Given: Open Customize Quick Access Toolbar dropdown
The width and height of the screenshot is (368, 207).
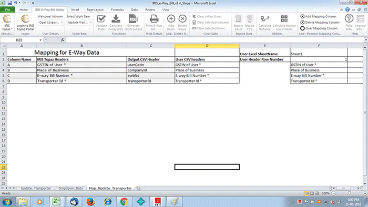Looking at the screenshot, I should (x=33, y=3).
